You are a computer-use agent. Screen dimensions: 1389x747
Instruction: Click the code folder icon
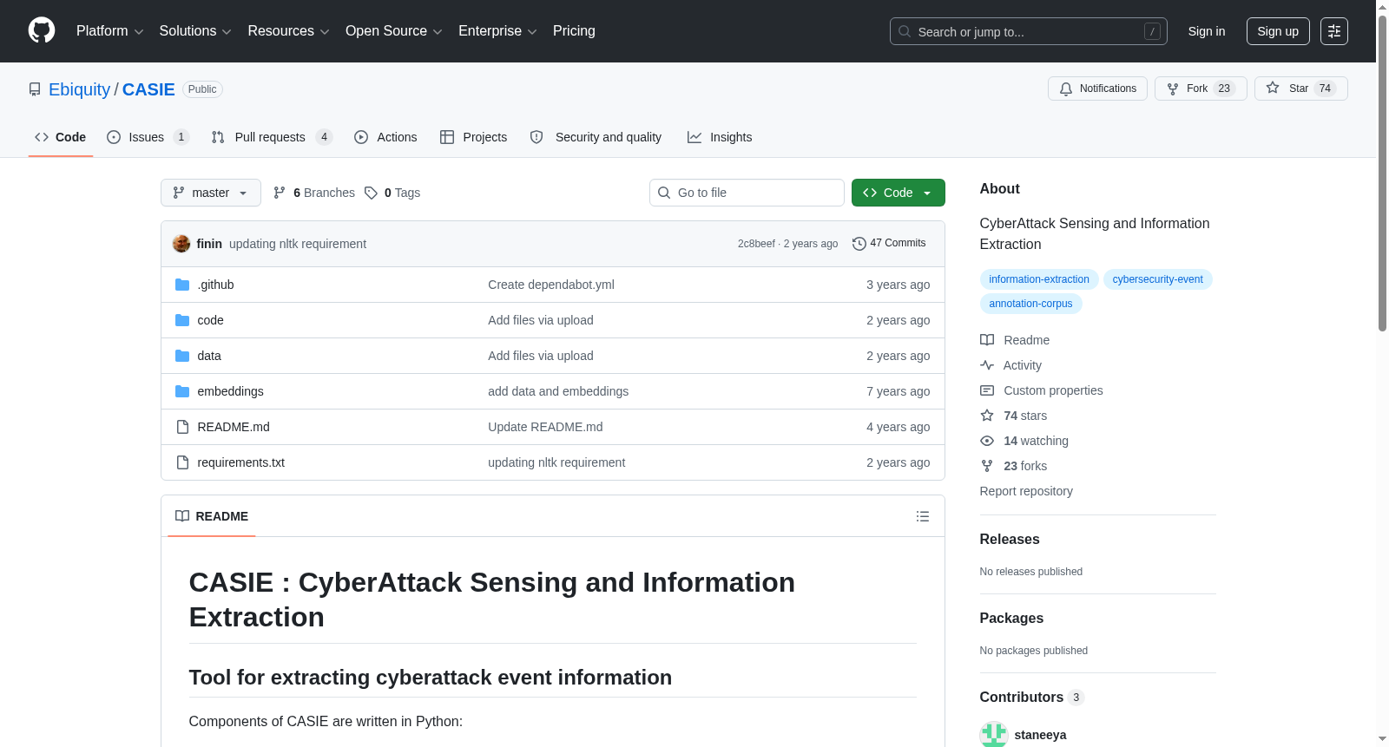click(x=182, y=320)
